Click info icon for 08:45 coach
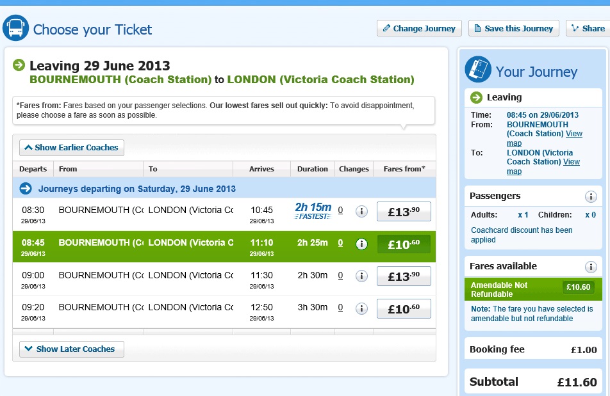610x396 pixels. 361,244
